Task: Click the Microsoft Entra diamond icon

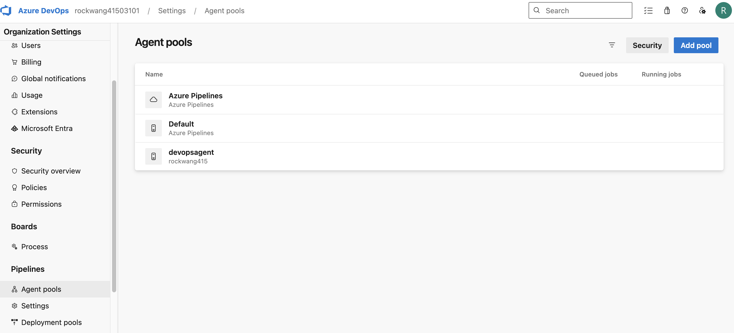Action: tap(15, 128)
